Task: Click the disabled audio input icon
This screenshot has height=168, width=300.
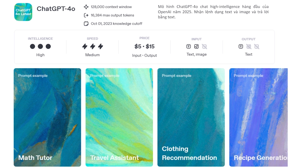Action: point(204,46)
